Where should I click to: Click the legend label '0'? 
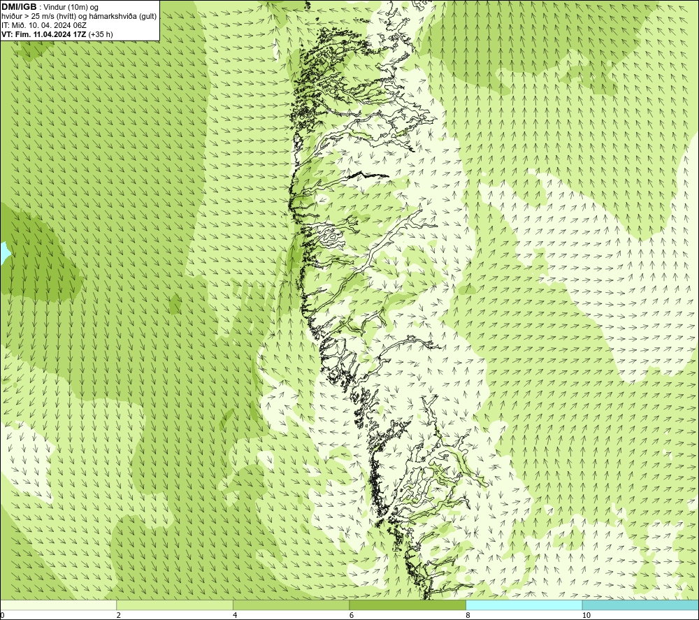[3, 615]
